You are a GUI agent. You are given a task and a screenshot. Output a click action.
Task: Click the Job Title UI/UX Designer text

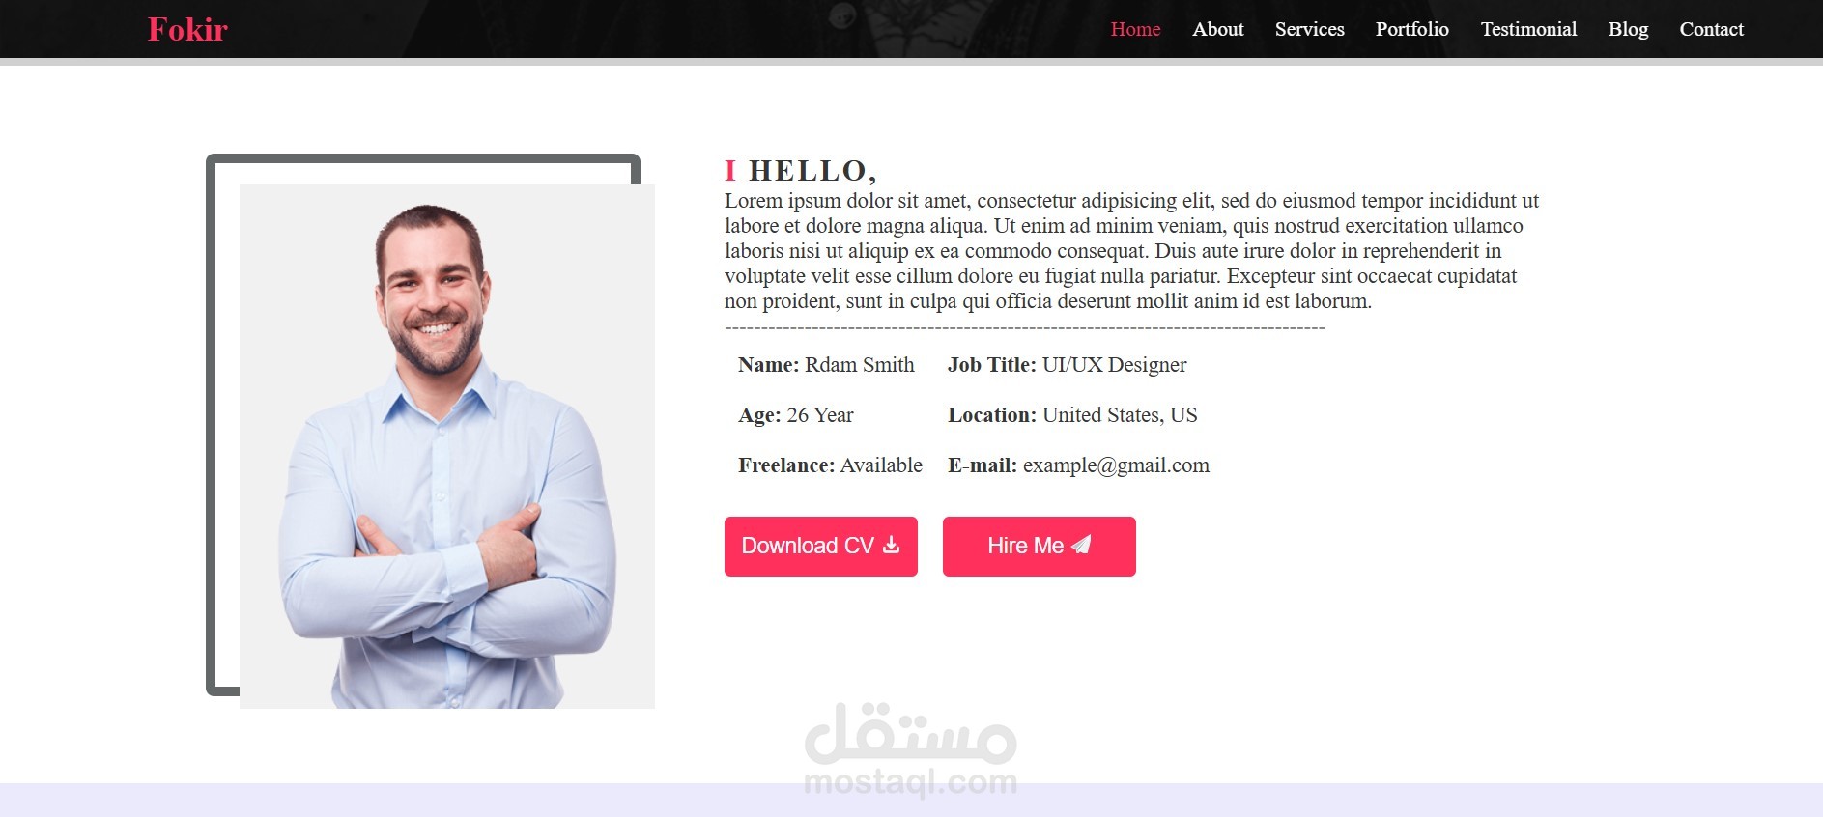pyautogui.click(x=1067, y=365)
